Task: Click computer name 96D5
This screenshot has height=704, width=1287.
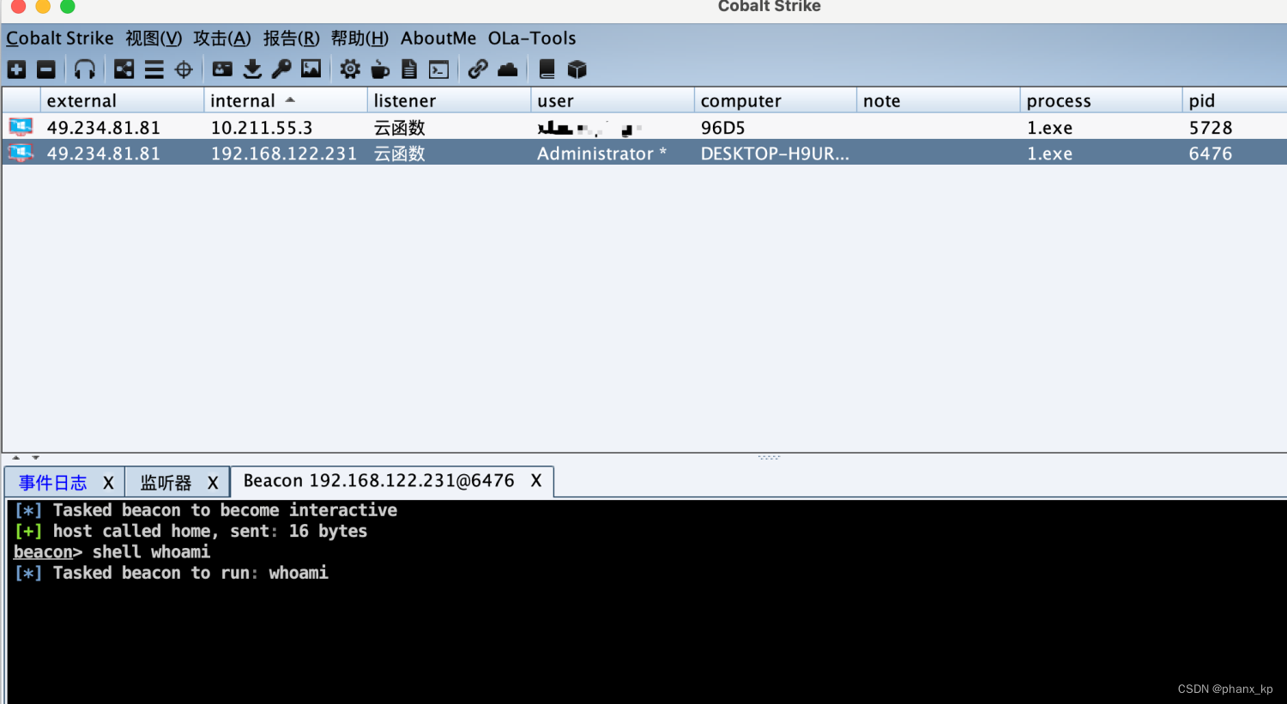Action: [723, 128]
